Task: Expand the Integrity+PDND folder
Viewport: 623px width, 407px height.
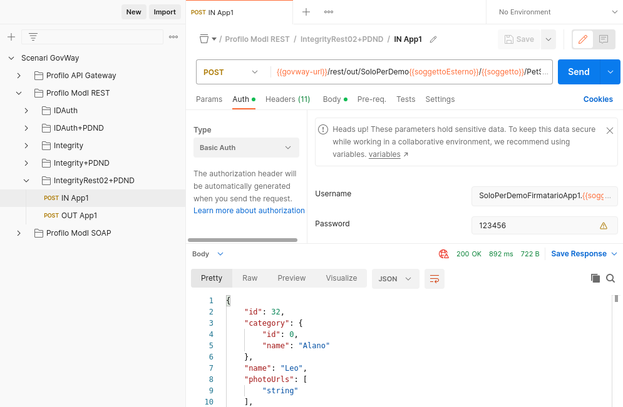Action: pos(26,163)
